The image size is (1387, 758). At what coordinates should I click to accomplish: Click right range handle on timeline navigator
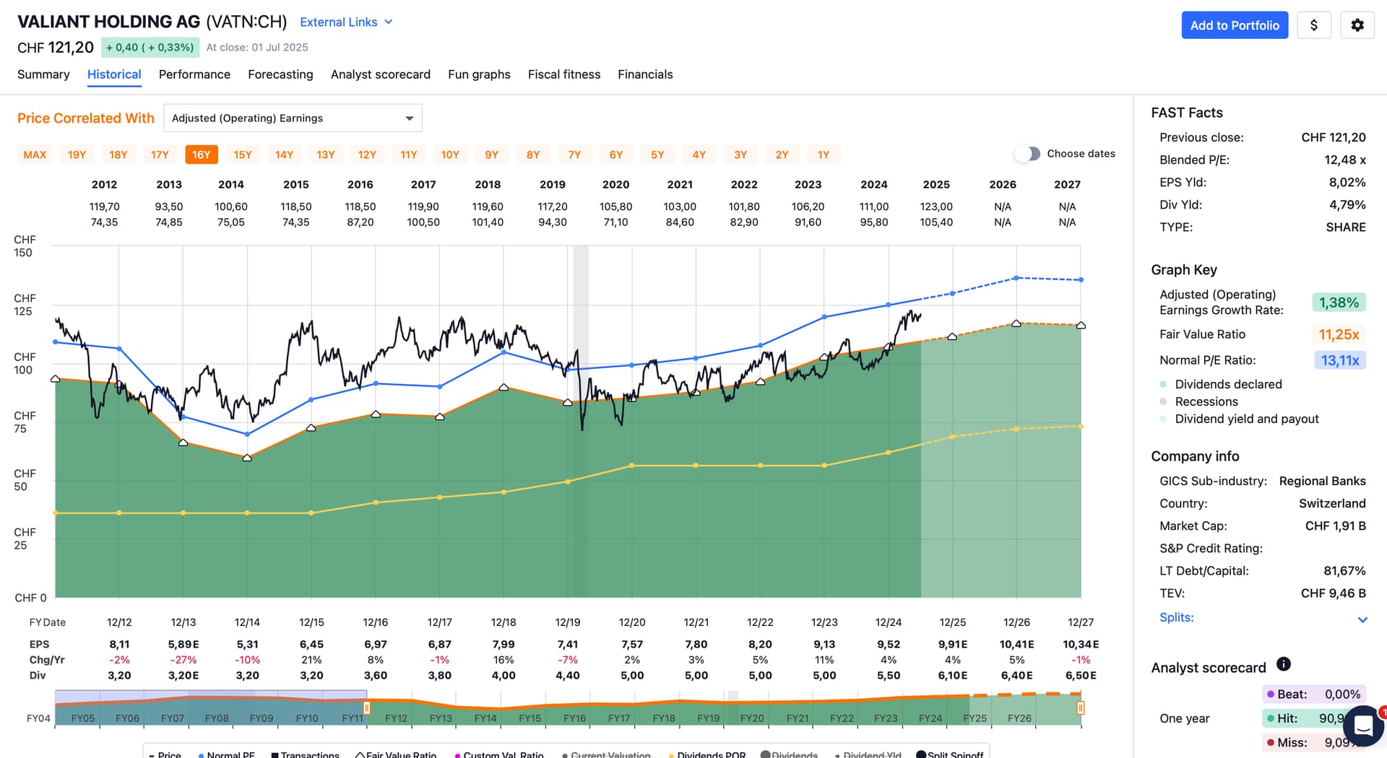pyautogui.click(x=1081, y=708)
